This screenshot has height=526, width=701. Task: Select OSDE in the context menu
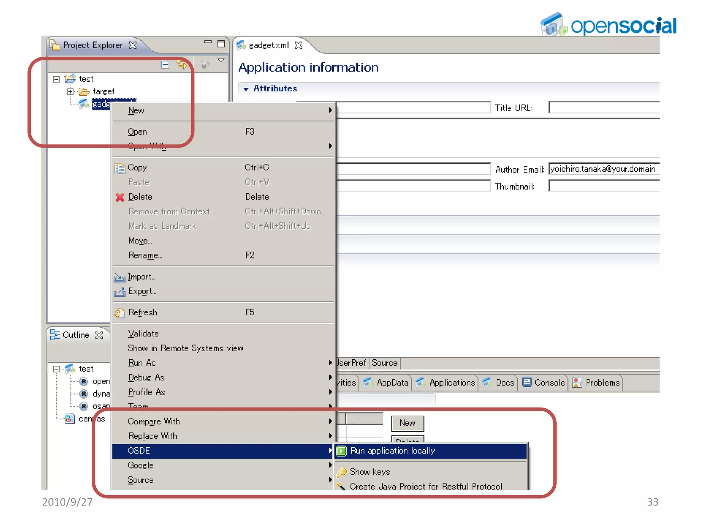click(139, 451)
